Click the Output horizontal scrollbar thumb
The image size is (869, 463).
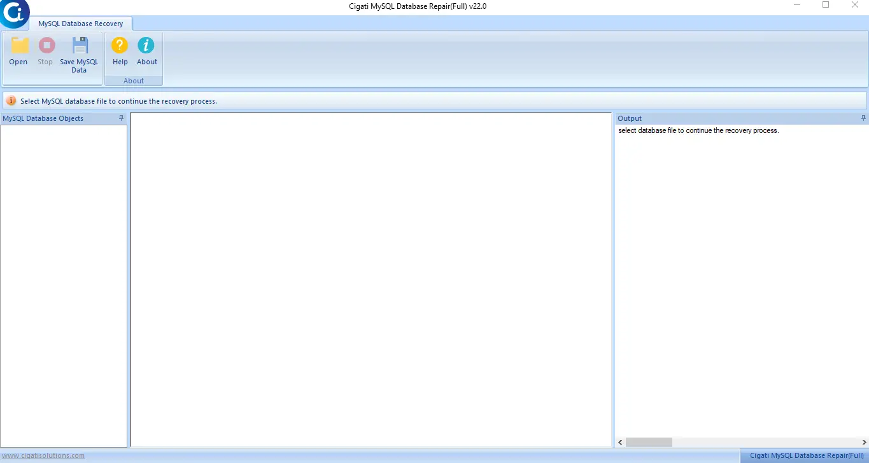tap(649, 442)
